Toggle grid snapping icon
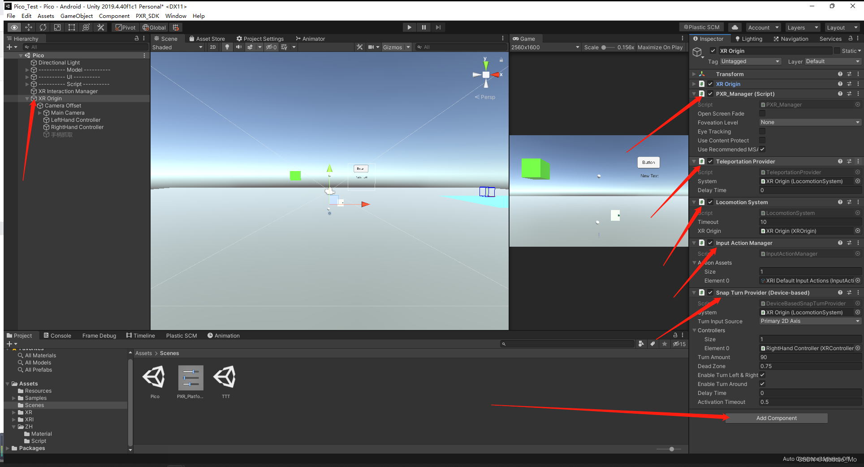The width and height of the screenshot is (864, 467). (x=176, y=27)
